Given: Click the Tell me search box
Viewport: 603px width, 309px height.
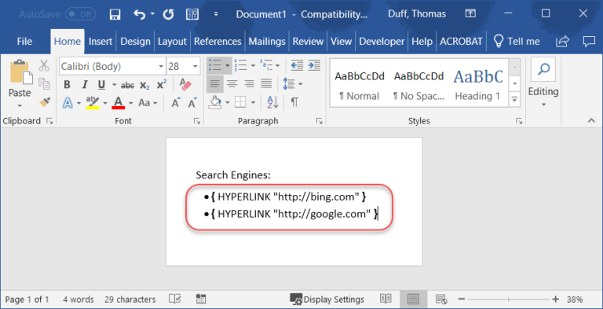Looking at the screenshot, I should (517, 41).
